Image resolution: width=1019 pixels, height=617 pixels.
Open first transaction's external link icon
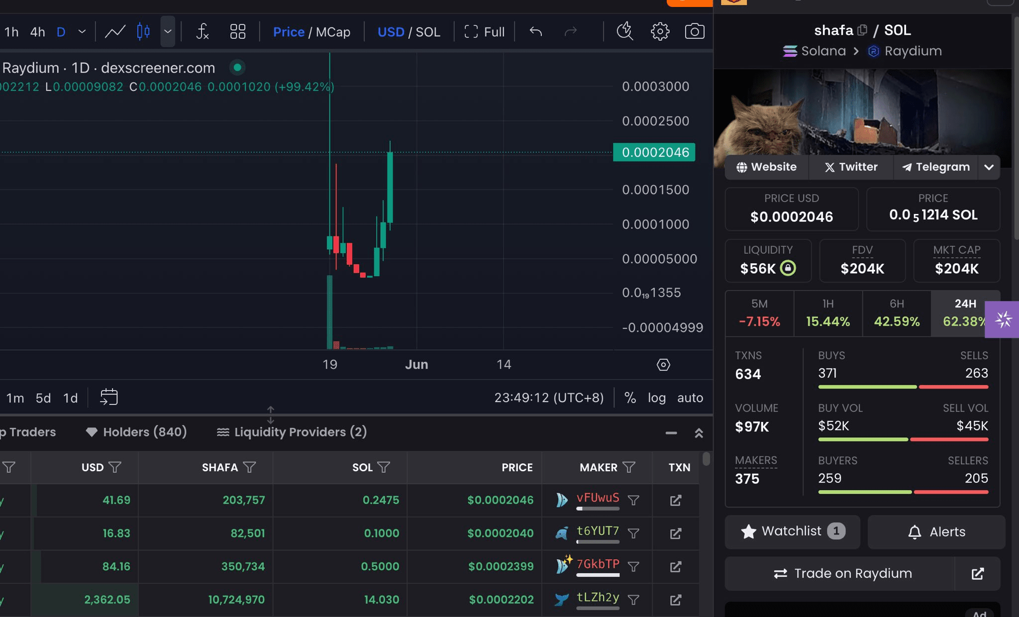675,500
